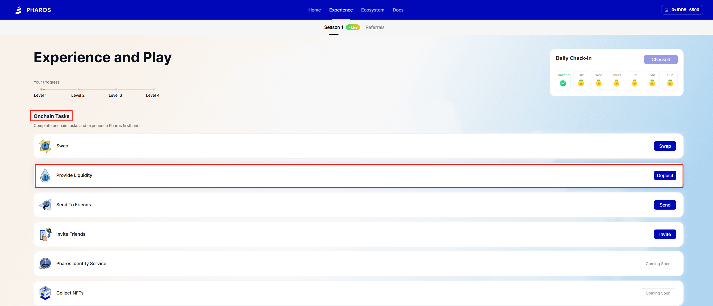Click the Provide Liquidity droplet icon
The width and height of the screenshot is (713, 306).
point(45,175)
